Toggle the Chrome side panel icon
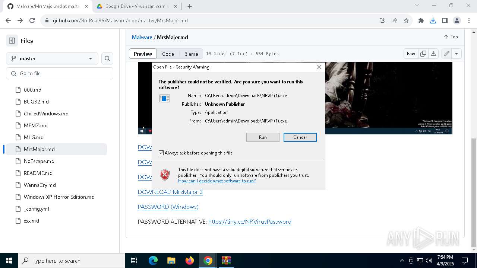 445,21
